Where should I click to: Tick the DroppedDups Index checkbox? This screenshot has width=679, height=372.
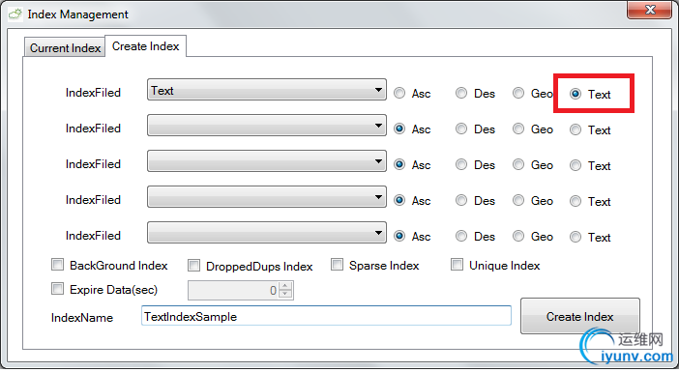tap(194, 265)
